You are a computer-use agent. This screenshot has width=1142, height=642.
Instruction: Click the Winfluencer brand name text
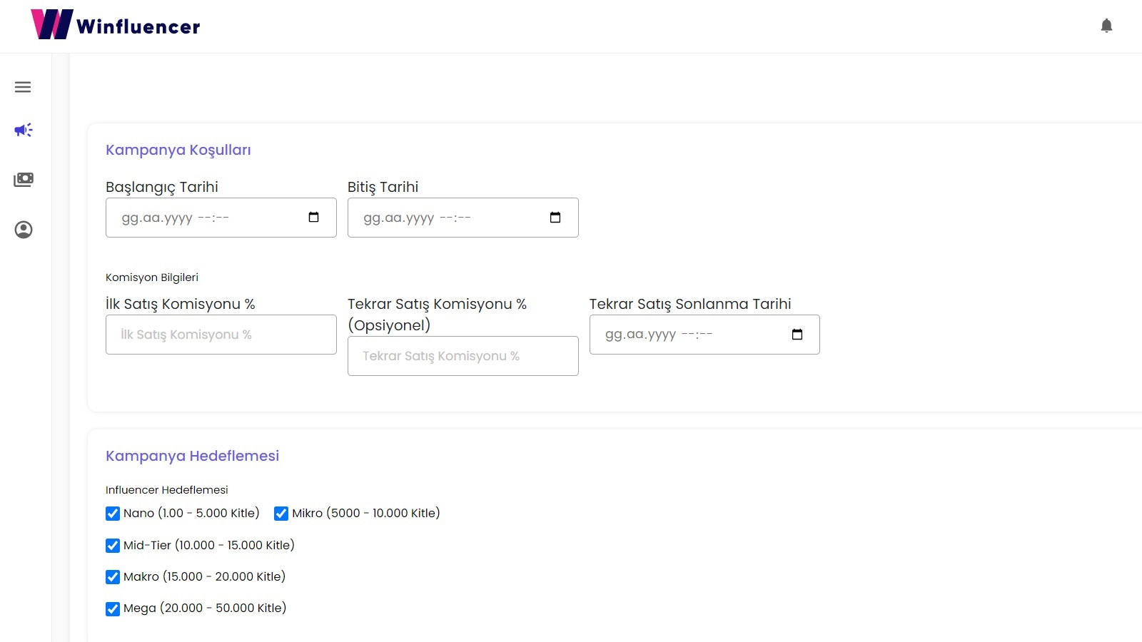pyautogui.click(x=138, y=27)
